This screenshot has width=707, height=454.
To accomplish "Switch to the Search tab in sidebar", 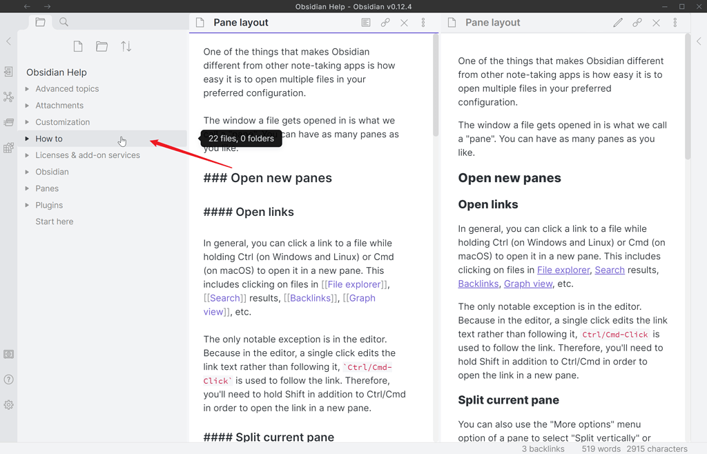I will 63,21.
